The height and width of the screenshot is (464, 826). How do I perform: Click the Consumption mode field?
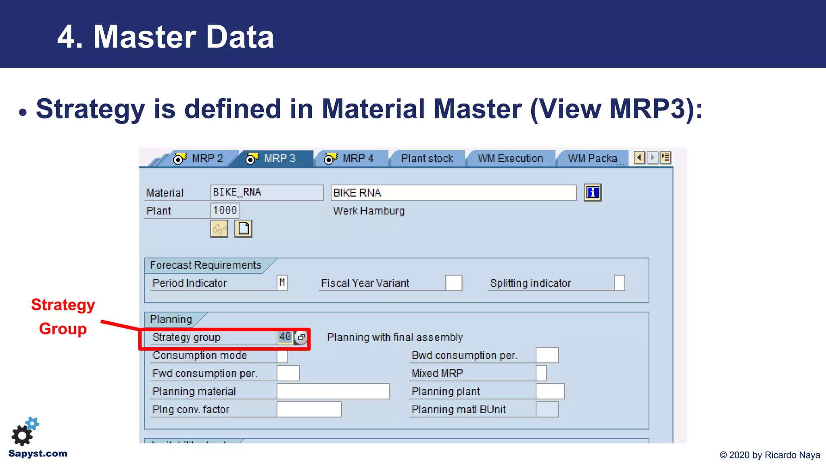pos(282,356)
